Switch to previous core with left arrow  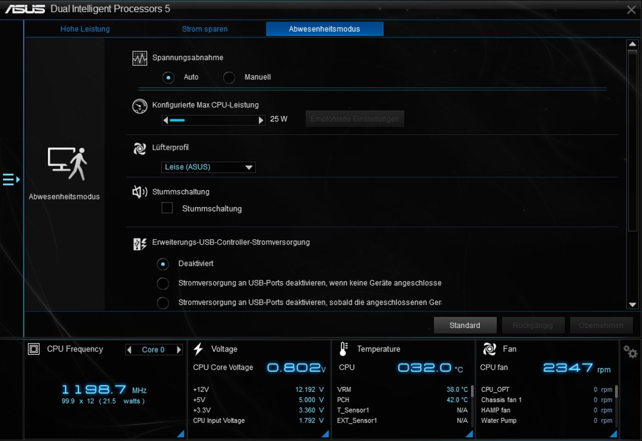[x=129, y=349]
